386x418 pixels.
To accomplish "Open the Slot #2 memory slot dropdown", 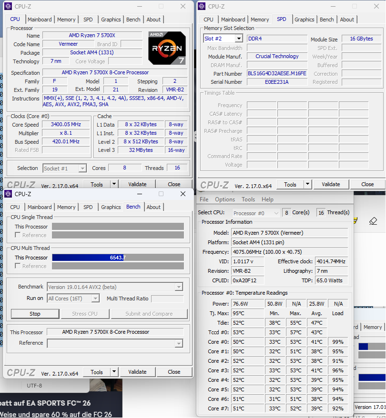I will 239,39.
